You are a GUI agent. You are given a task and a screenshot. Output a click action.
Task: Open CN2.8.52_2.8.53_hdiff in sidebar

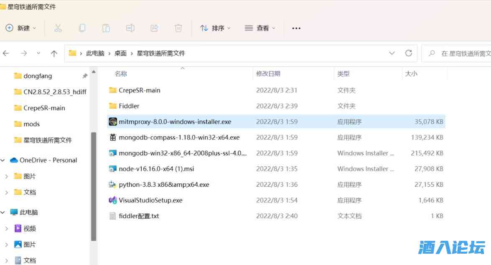coord(50,92)
